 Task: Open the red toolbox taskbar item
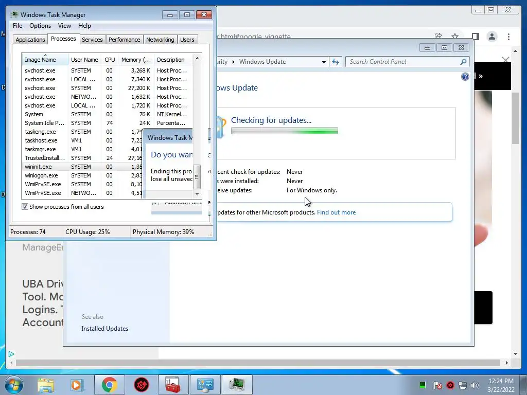(173, 385)
